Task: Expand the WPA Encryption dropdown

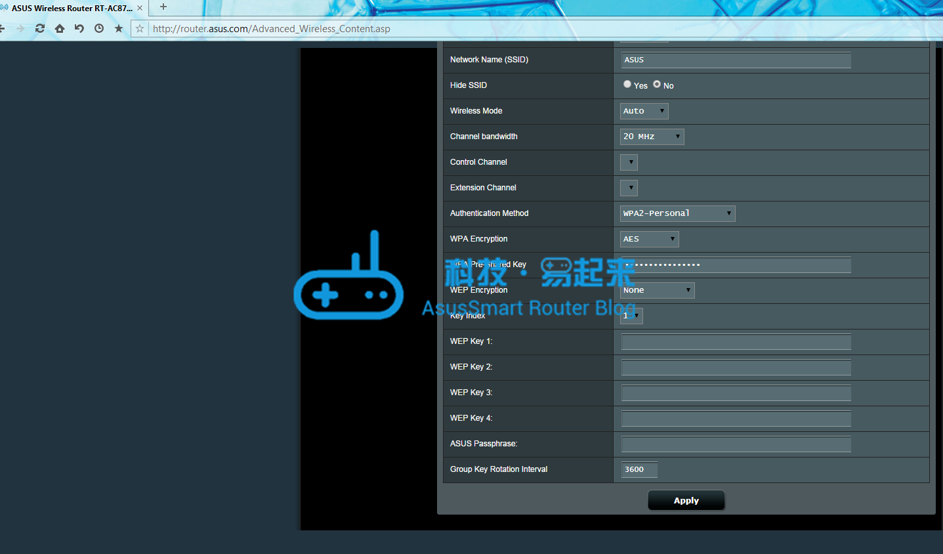Action: pyautogui.click(x=649, y=239)
